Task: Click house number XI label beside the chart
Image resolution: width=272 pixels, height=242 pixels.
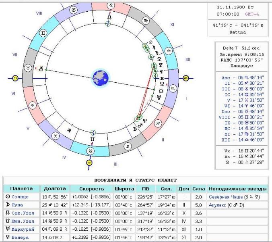Action: point(172,25)
